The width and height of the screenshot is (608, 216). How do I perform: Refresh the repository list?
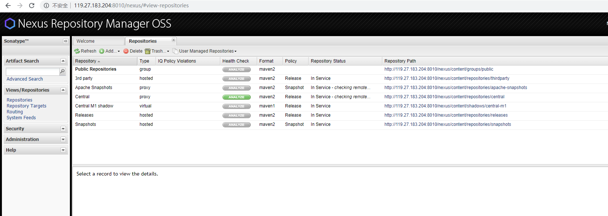85,51
